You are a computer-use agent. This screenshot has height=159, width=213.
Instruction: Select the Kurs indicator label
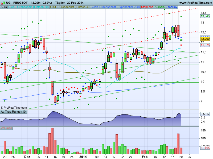click(4, 7)
